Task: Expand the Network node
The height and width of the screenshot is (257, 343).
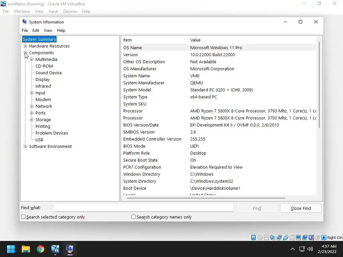Action: (x=32, y=106)
